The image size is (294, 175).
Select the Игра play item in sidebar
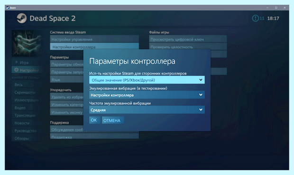pos(27,63)
